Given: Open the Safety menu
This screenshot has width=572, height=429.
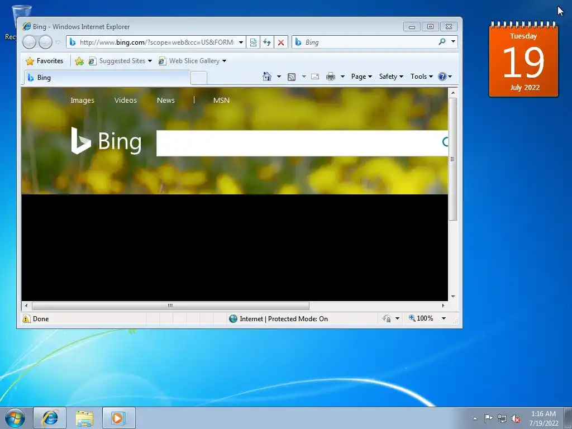Looking at the screenshot, I should [391, 77].
